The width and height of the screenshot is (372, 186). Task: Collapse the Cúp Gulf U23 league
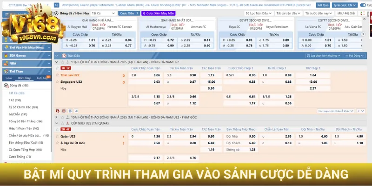click(56, 123)
